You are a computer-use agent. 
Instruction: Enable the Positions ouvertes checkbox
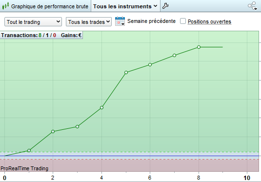183,21
